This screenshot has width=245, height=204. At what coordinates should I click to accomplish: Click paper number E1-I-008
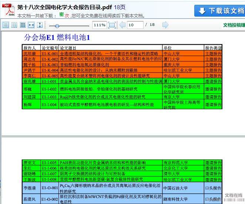click(x=49, y=179)
